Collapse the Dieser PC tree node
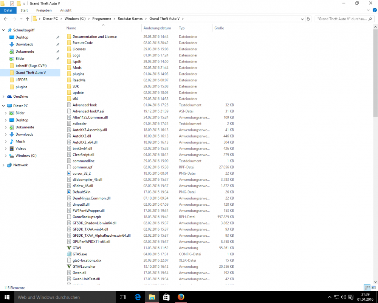Image resolution: width=378 pixels, height=303 pixels. (x=3, y=106)
